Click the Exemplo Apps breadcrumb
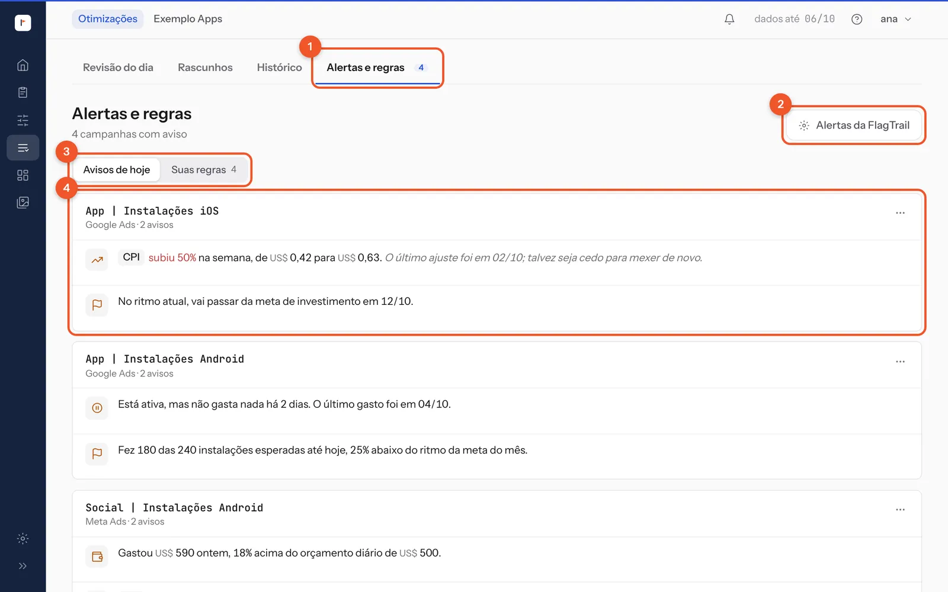 click(x=188, y=19)
